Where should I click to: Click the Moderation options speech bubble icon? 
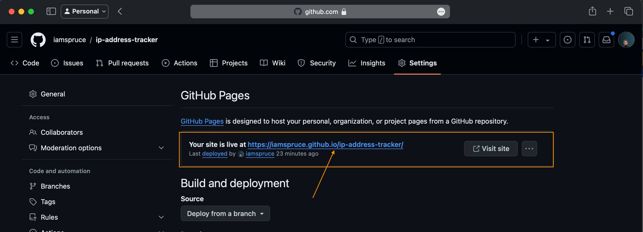click(x=33, y=148)
